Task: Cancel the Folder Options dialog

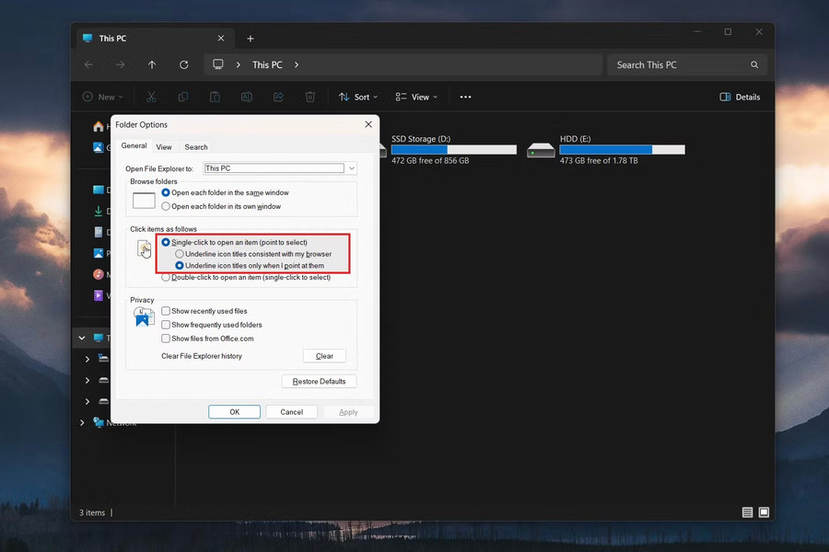Action: 291,412
